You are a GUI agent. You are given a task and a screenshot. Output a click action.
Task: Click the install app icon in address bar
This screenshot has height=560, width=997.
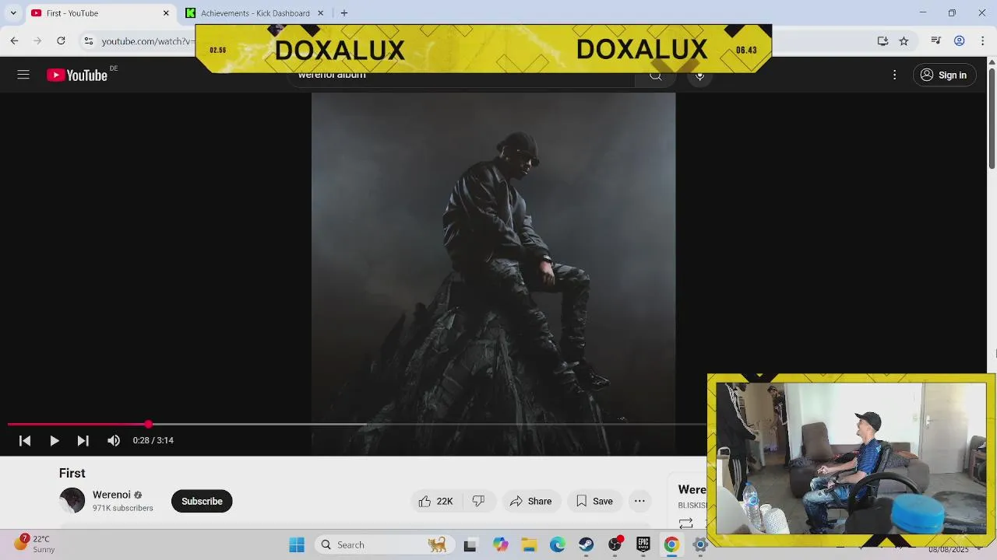[x=883, y=40]
